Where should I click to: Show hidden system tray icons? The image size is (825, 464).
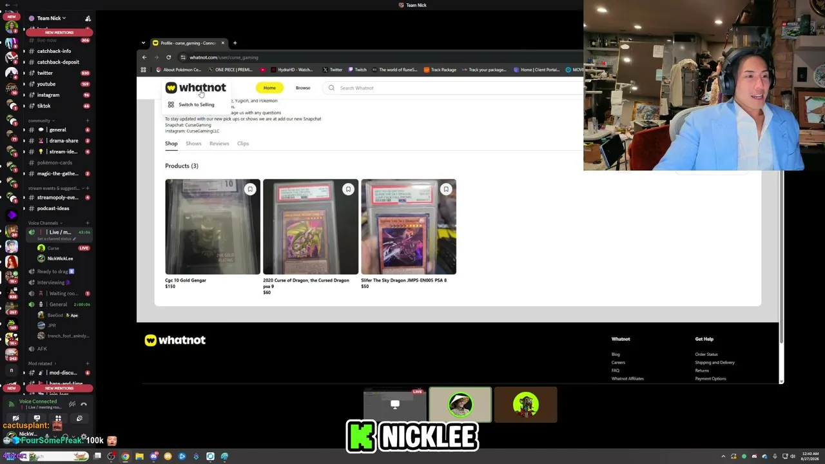point(723,456)
